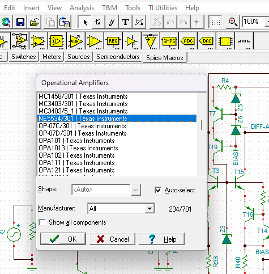The height and width of the screenshot is (274, 269).
Task: Click the op-amp list scrollbar thumb
Action: pos(202,125)
